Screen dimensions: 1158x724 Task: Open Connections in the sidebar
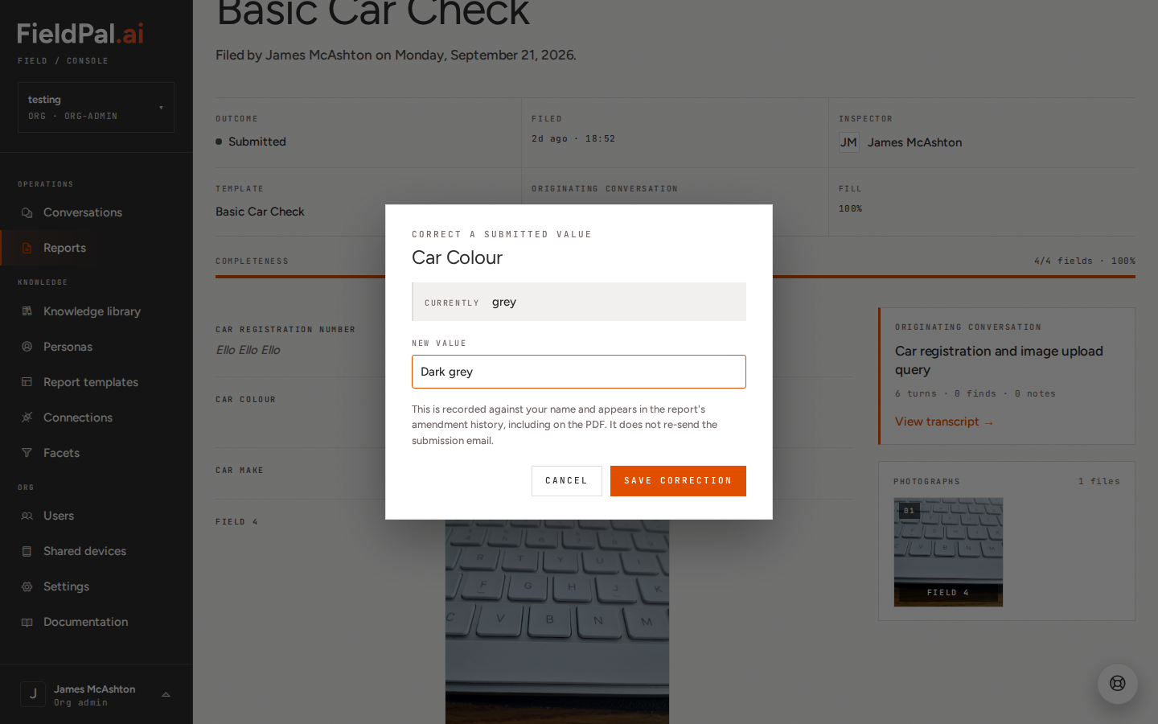[x=96, y=418]
